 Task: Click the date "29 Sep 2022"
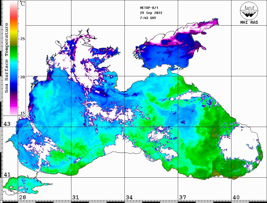[151, 13]
